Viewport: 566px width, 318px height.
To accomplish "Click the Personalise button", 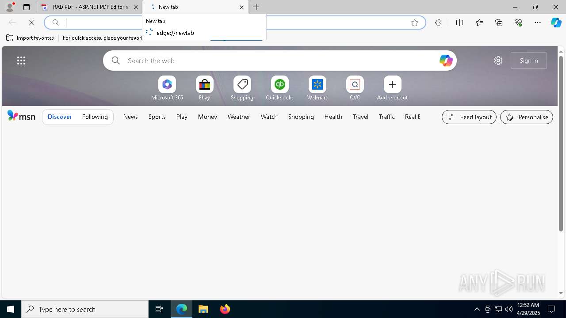I will (527, 117).
